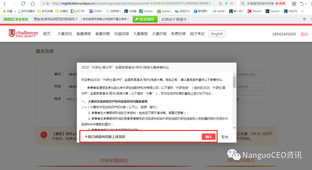Open the 收藏栏 bookmark folder

tap(62, 11)
